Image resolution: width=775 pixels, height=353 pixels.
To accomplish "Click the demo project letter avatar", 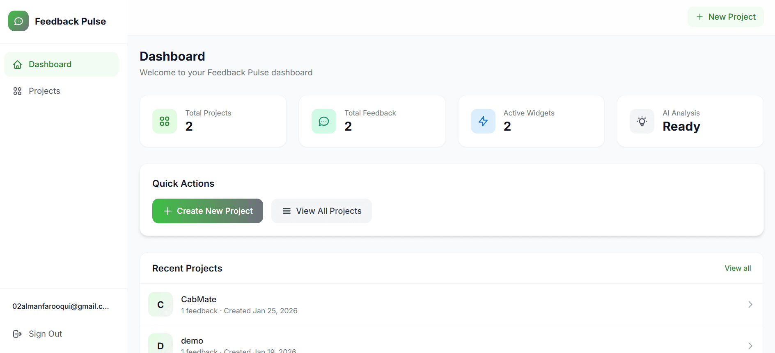I will (x=161, y=345).
